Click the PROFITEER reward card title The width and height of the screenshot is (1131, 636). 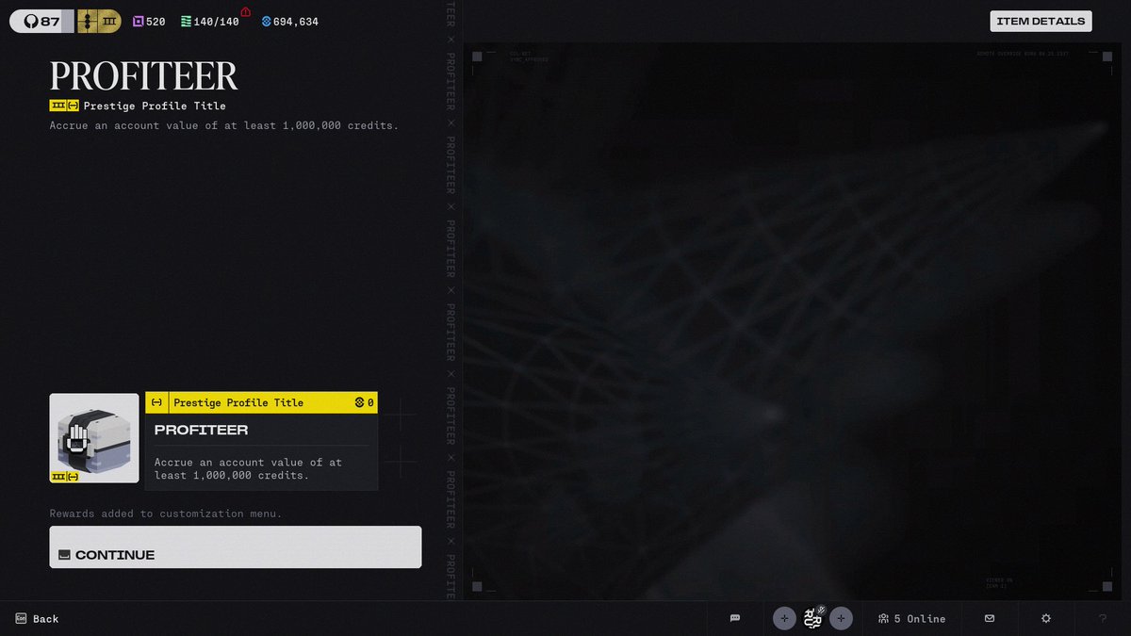202,430
